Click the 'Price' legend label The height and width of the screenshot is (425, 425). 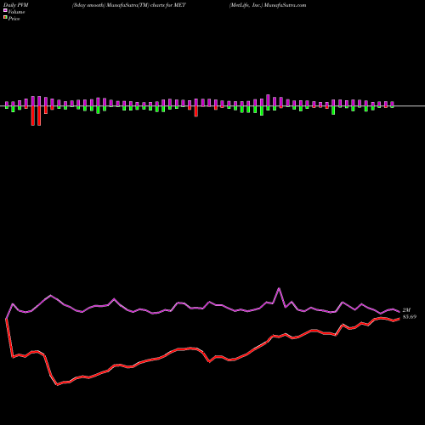tap(14, 19)
